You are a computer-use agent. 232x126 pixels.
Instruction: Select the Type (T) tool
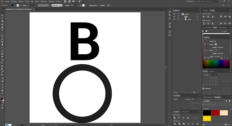pos(2,30)
